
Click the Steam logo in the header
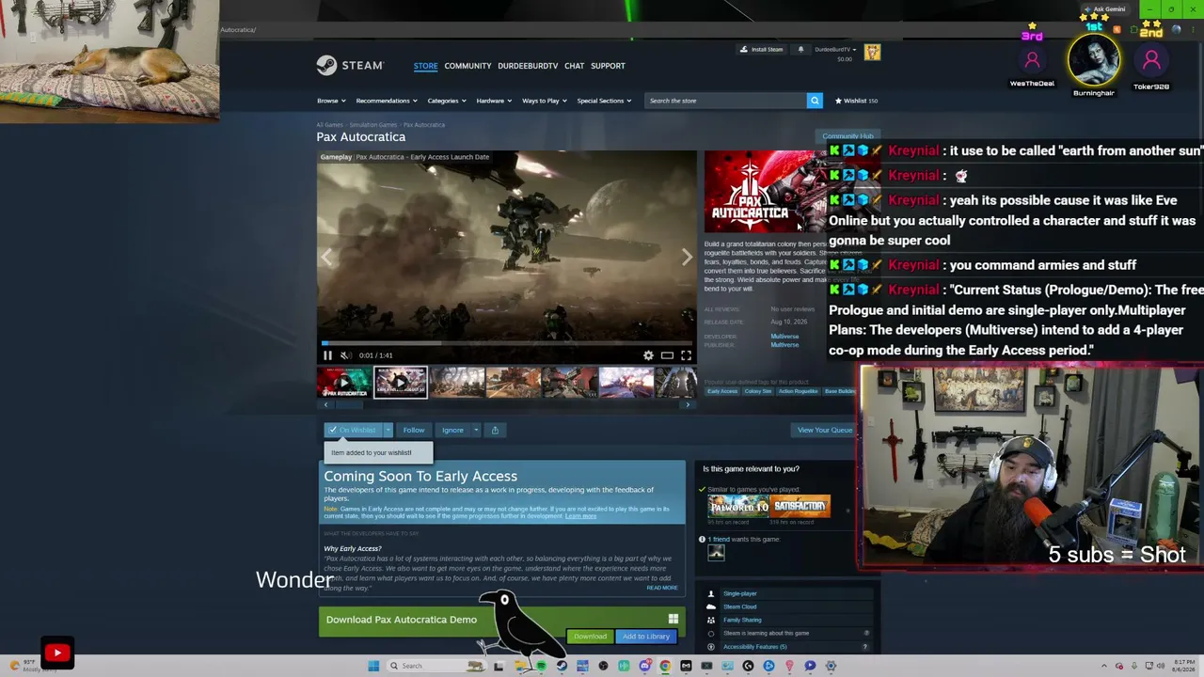click(350, 65)
